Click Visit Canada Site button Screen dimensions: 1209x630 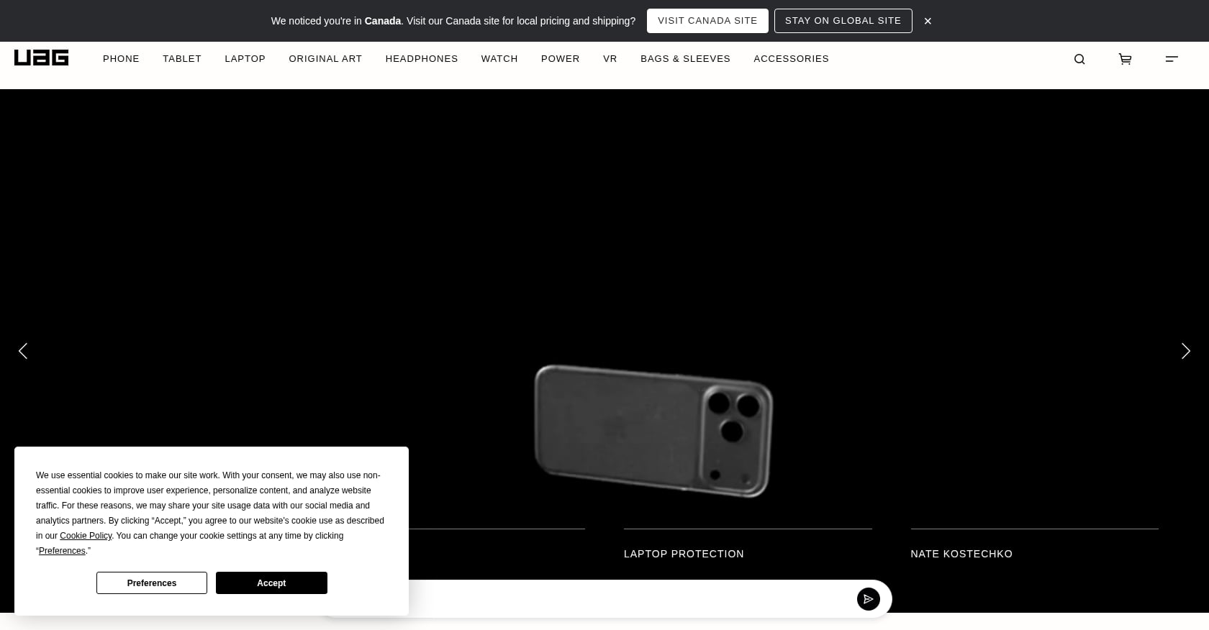tap(707, 21)
